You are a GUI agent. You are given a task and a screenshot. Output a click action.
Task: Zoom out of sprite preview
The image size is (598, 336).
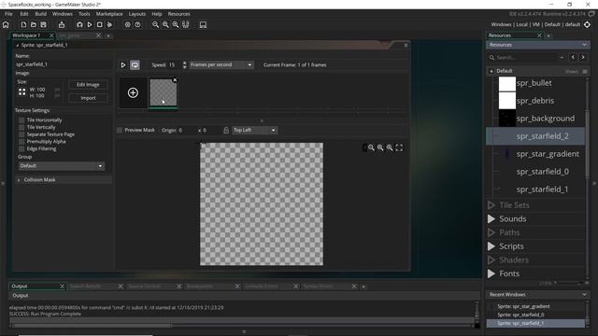click(371, 147)
